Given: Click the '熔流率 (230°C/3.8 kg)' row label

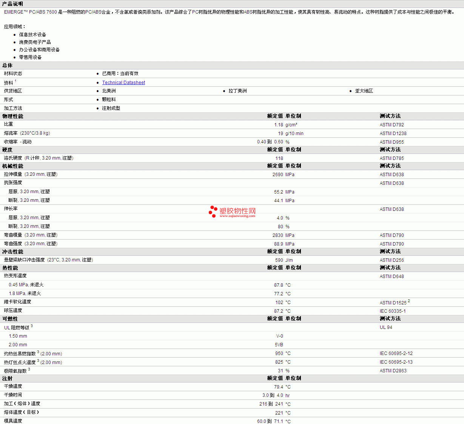Looking at the screenshot, I should [x=27, y=133].
